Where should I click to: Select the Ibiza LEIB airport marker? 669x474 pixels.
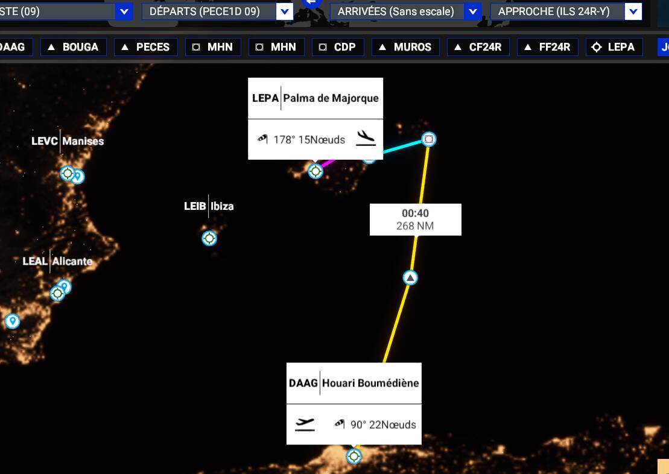click(x=209, y=238)
